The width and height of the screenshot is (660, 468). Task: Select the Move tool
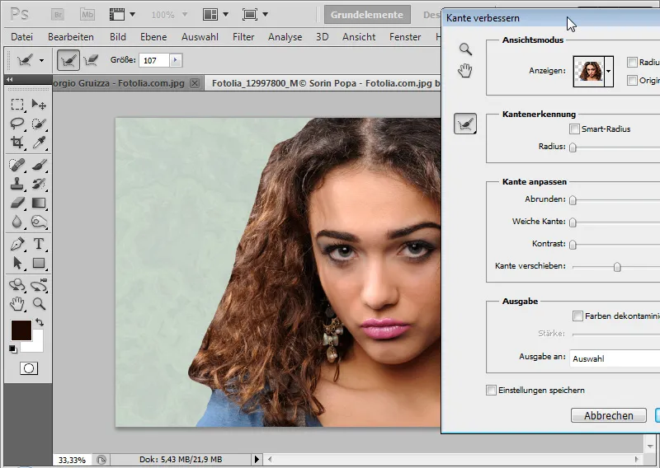pos(39,104)
